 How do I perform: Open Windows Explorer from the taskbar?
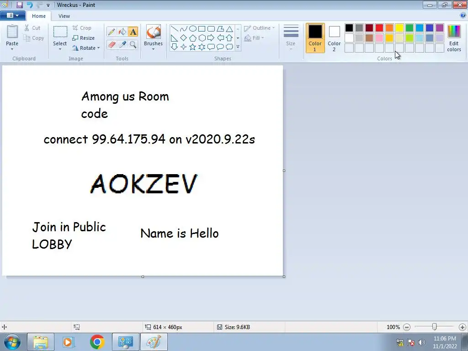pyautogui.click(x=41, y=342)
